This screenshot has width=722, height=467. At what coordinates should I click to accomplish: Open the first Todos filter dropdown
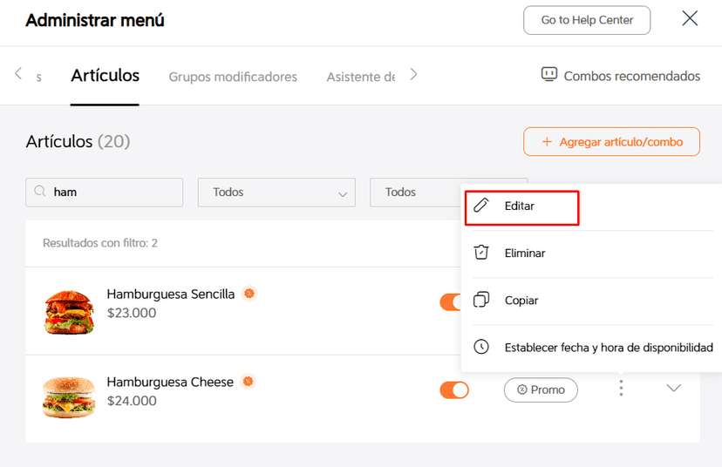276,193
